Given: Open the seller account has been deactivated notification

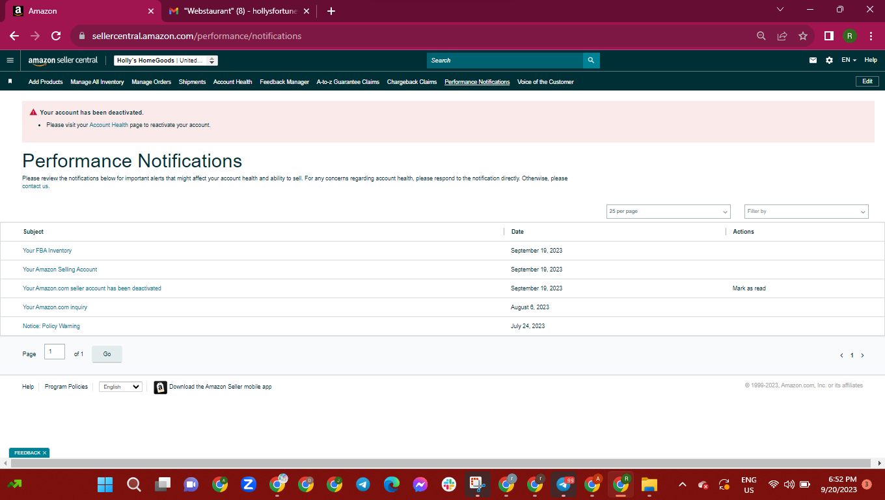Looking at the screenshot, I should pyautogui.click(x=92, y=288).
